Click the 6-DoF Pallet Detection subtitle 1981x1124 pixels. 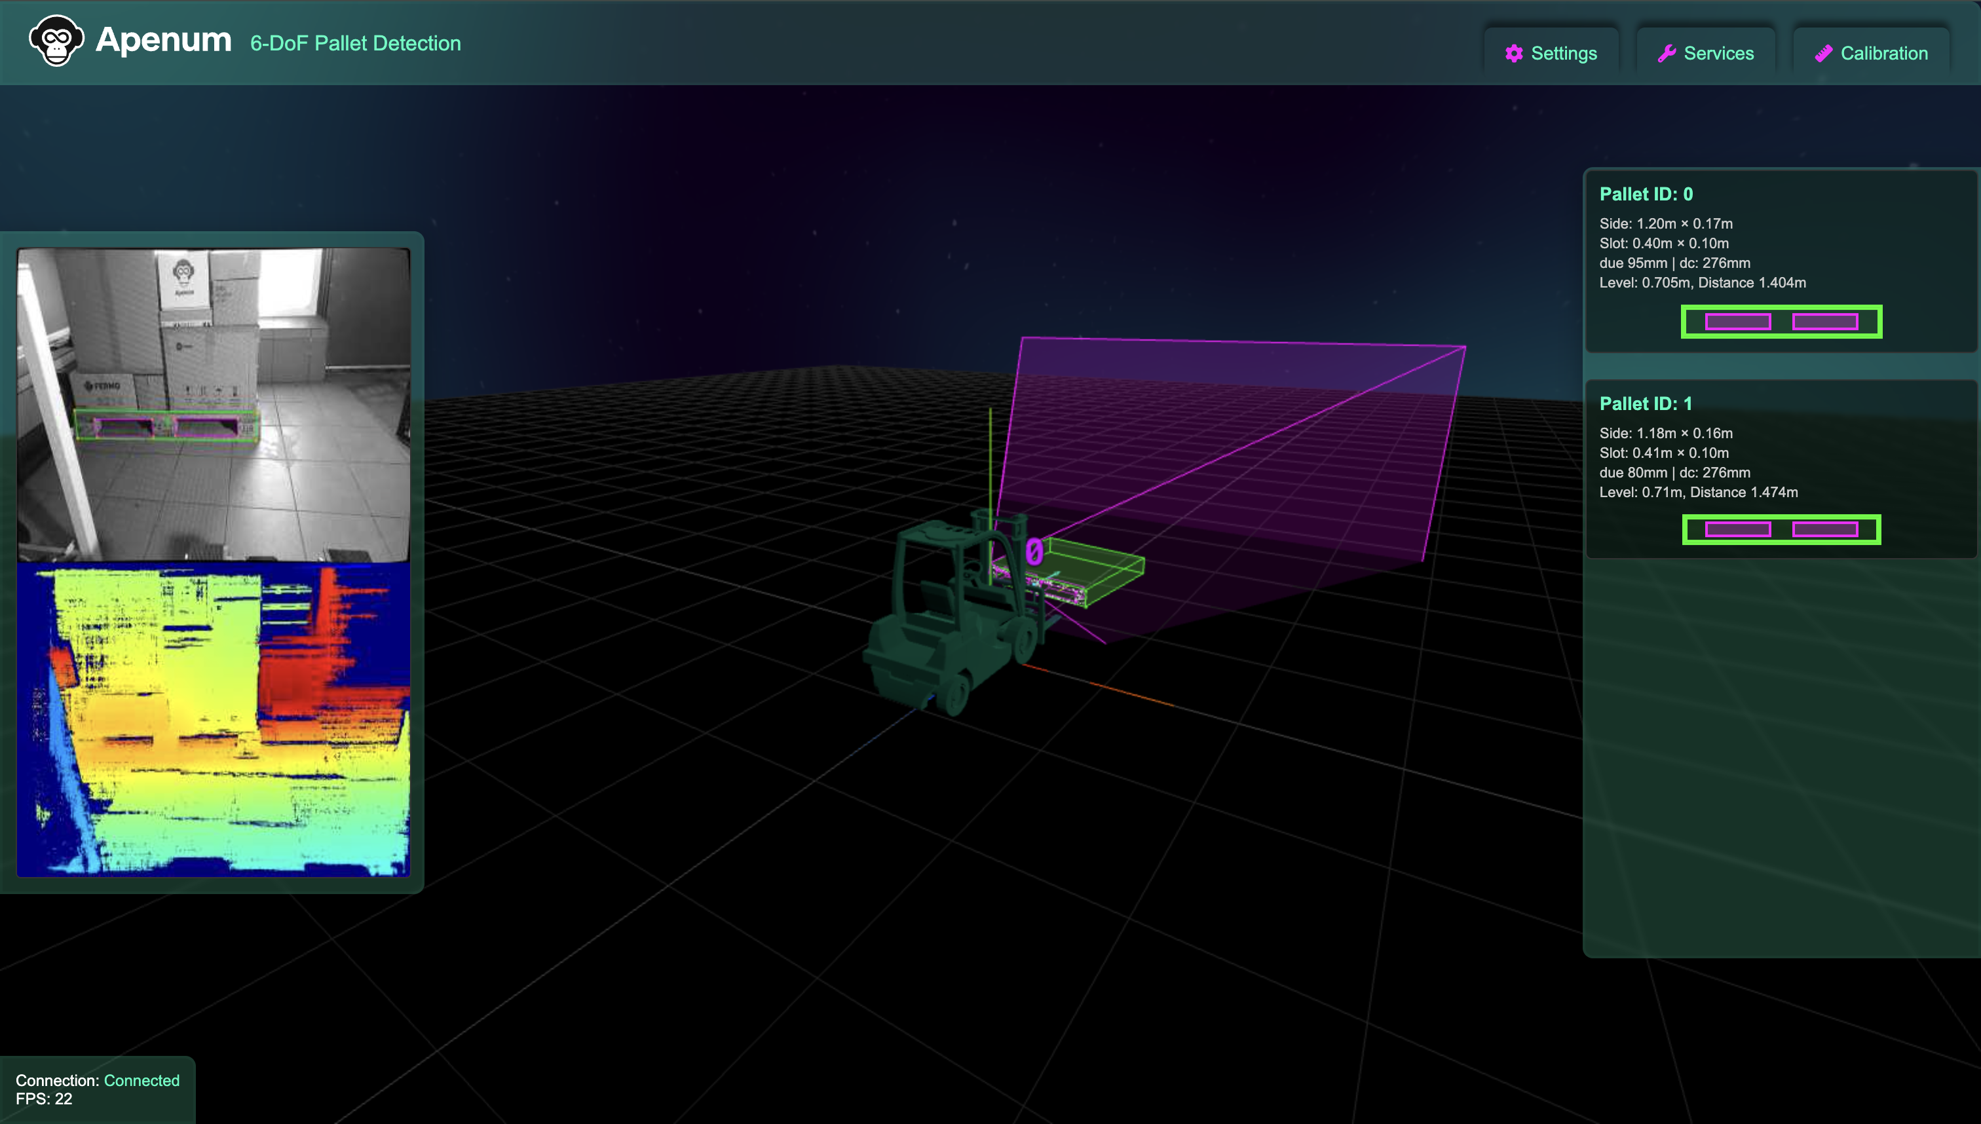point(355,43)
